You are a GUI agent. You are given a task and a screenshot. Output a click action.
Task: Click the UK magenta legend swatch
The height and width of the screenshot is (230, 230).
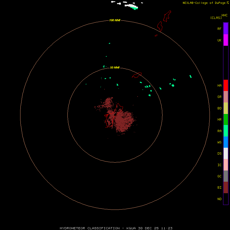tap(226, 40)
